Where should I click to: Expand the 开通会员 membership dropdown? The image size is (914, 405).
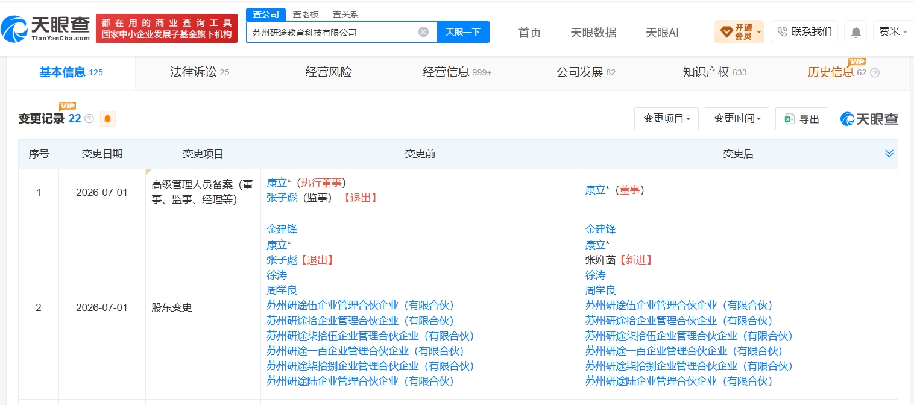(739, 31)
